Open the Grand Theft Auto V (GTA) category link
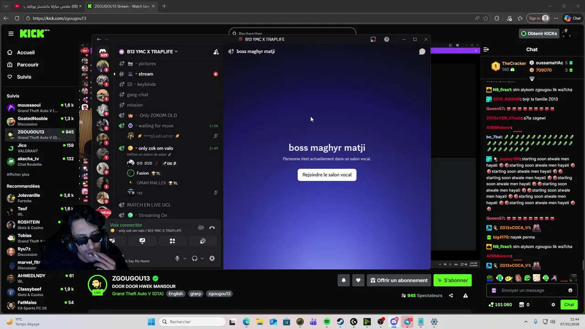 [x=138, y=294]
